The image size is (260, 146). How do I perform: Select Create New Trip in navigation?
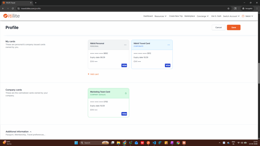[176, 16]
